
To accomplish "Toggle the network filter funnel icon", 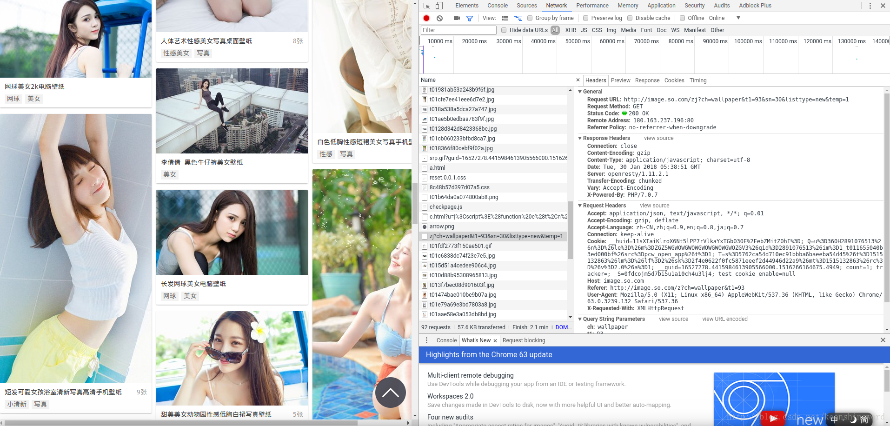I will [x=470, y=18].
